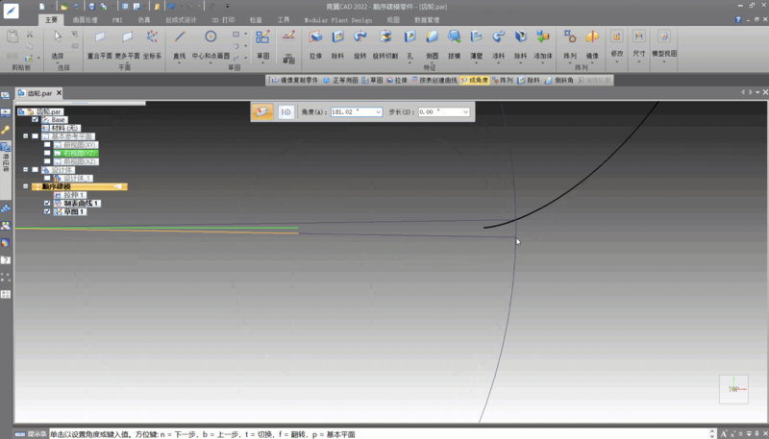
Task: Uncheck the 草图 1 sketch checkbox
Action: (47, 211)
